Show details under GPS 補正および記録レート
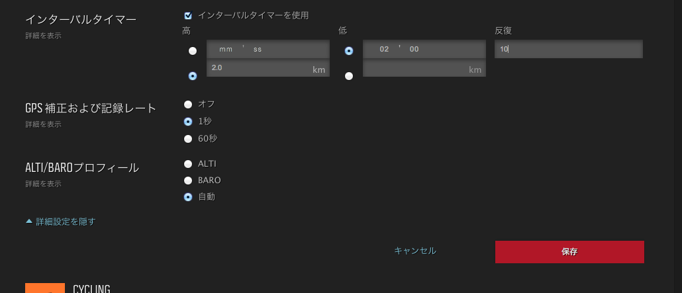 pyautogui.click(x=43, y=124)
